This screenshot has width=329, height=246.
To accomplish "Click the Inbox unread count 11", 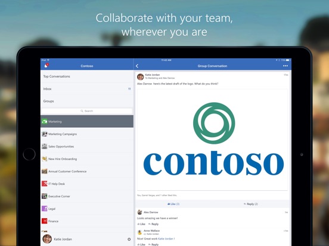I will pos(129,89).
